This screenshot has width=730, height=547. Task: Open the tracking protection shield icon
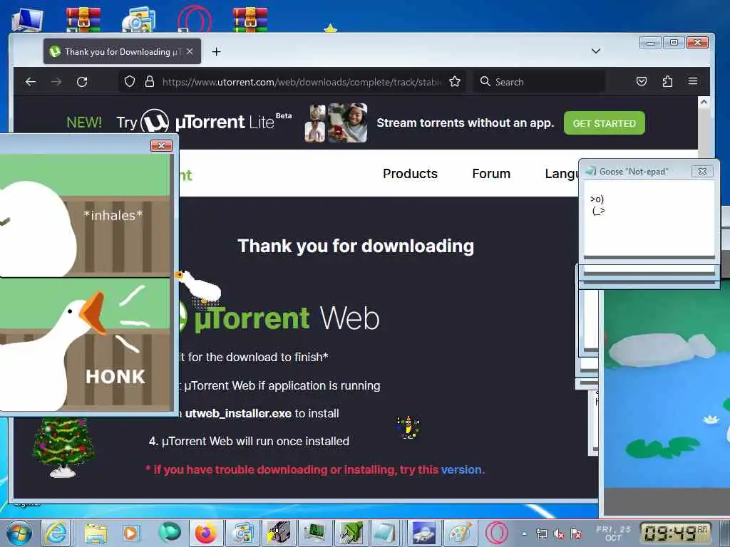click(130, 82)
